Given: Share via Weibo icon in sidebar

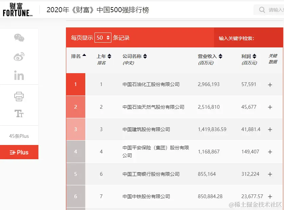Looking at the screenshot, I should coord(19,57).
